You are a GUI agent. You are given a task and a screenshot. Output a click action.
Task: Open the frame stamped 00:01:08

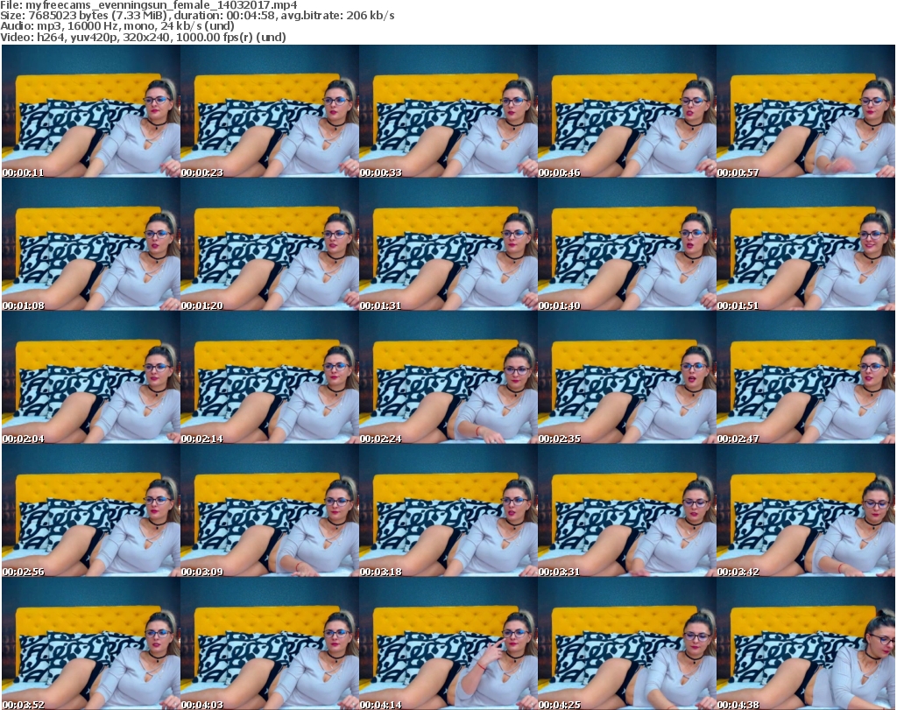click(91, 244)
